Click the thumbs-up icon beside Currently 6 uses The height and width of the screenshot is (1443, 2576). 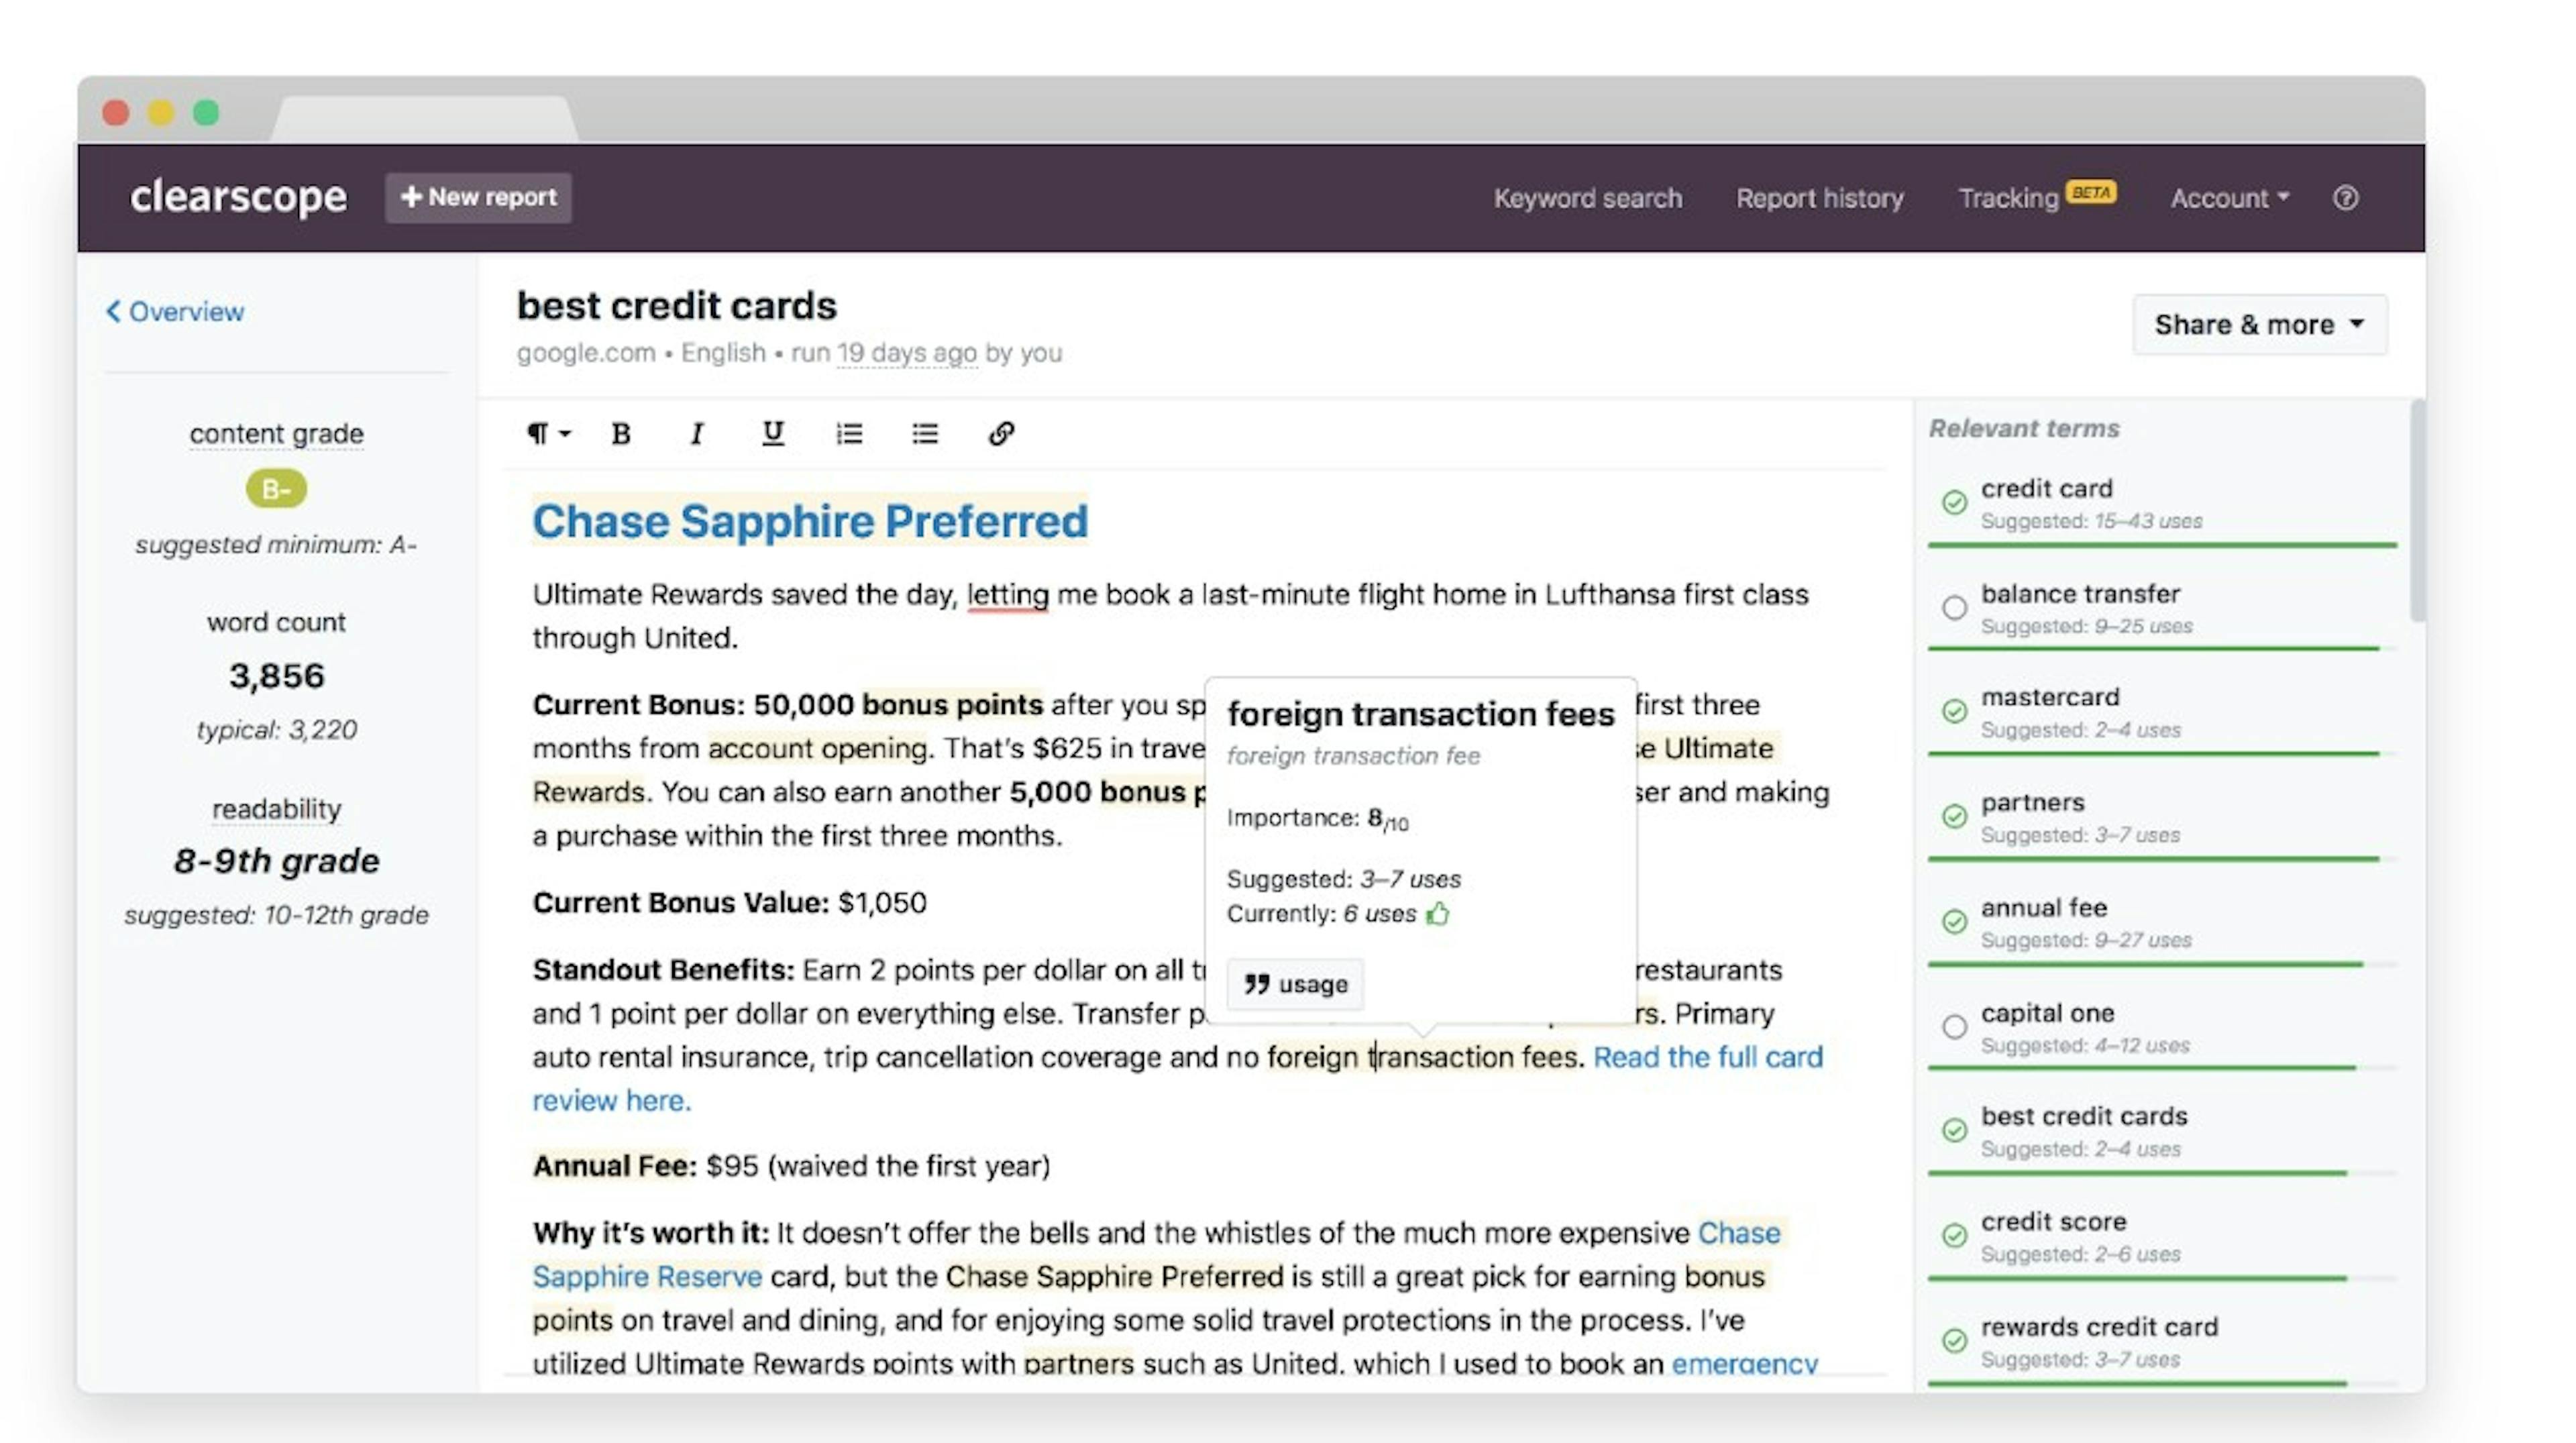[1438, 913]
